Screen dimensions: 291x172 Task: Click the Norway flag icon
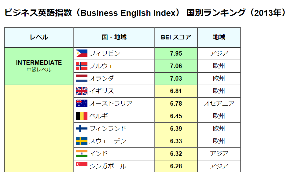[82, 66]
